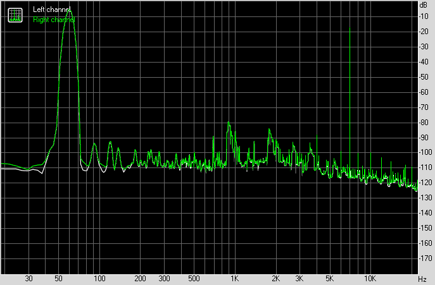435x285 pixels.
Task: Click the 'dB' axis unit label
Action: [424, 5]
